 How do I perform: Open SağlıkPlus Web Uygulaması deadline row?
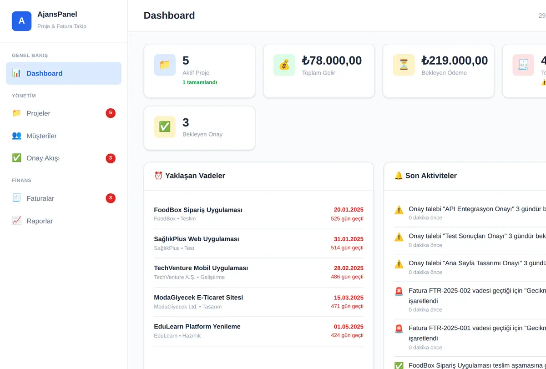click(x=258, y=243)
